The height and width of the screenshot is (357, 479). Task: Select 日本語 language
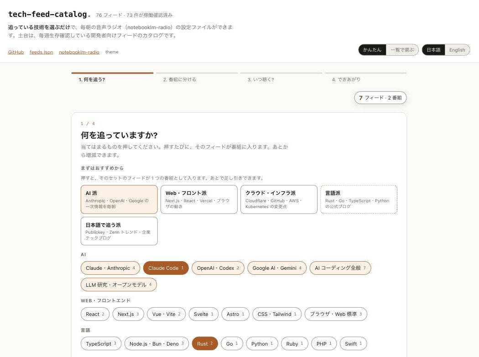click(x=433, y=50)
